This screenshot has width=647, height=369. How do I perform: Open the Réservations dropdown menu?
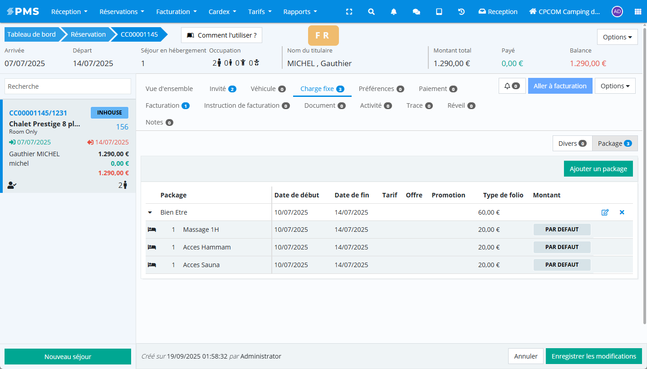pyautogui.click(x=122, y=12)
